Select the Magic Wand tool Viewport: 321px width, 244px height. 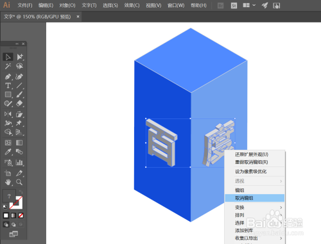8,67
